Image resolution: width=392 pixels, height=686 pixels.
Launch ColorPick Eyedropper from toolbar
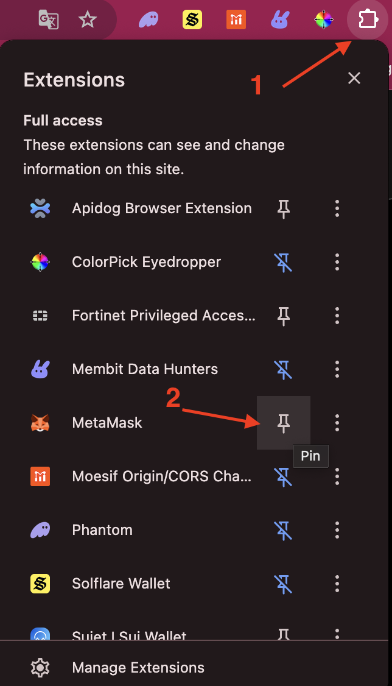(x=323, y=20)
